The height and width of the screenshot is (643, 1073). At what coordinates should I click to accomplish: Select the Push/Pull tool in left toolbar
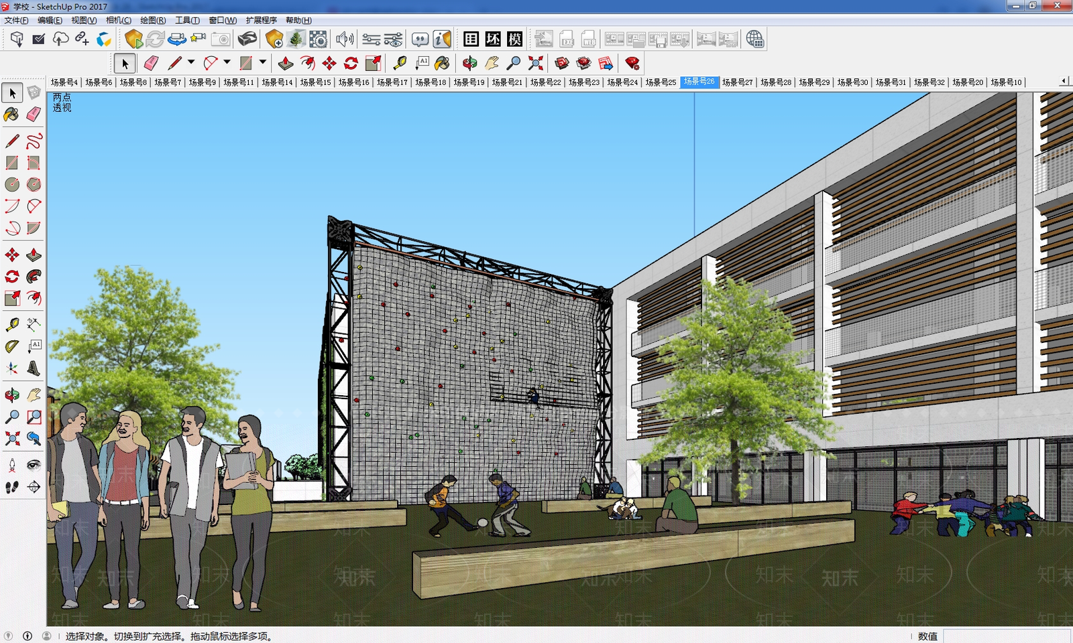tap(34, 255)
